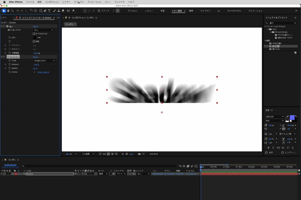Screen dimensions: 301x200
Task: Click the Fill black color swatch
Action: coord(35,37)
